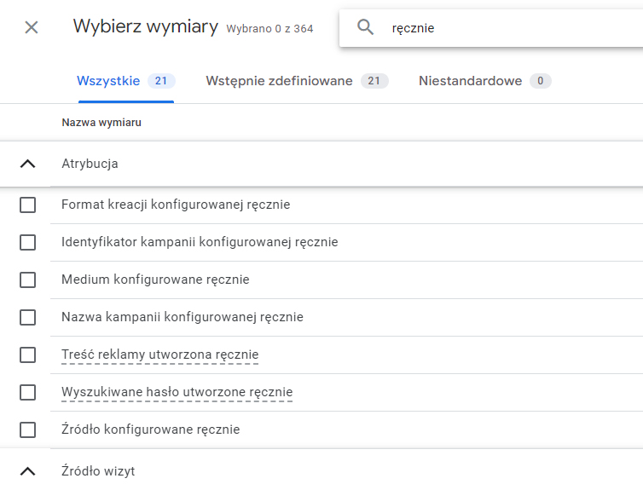Collapse the Atrybucja section chevron
This screenshot has width=643, height=490.
click(27, 164)
